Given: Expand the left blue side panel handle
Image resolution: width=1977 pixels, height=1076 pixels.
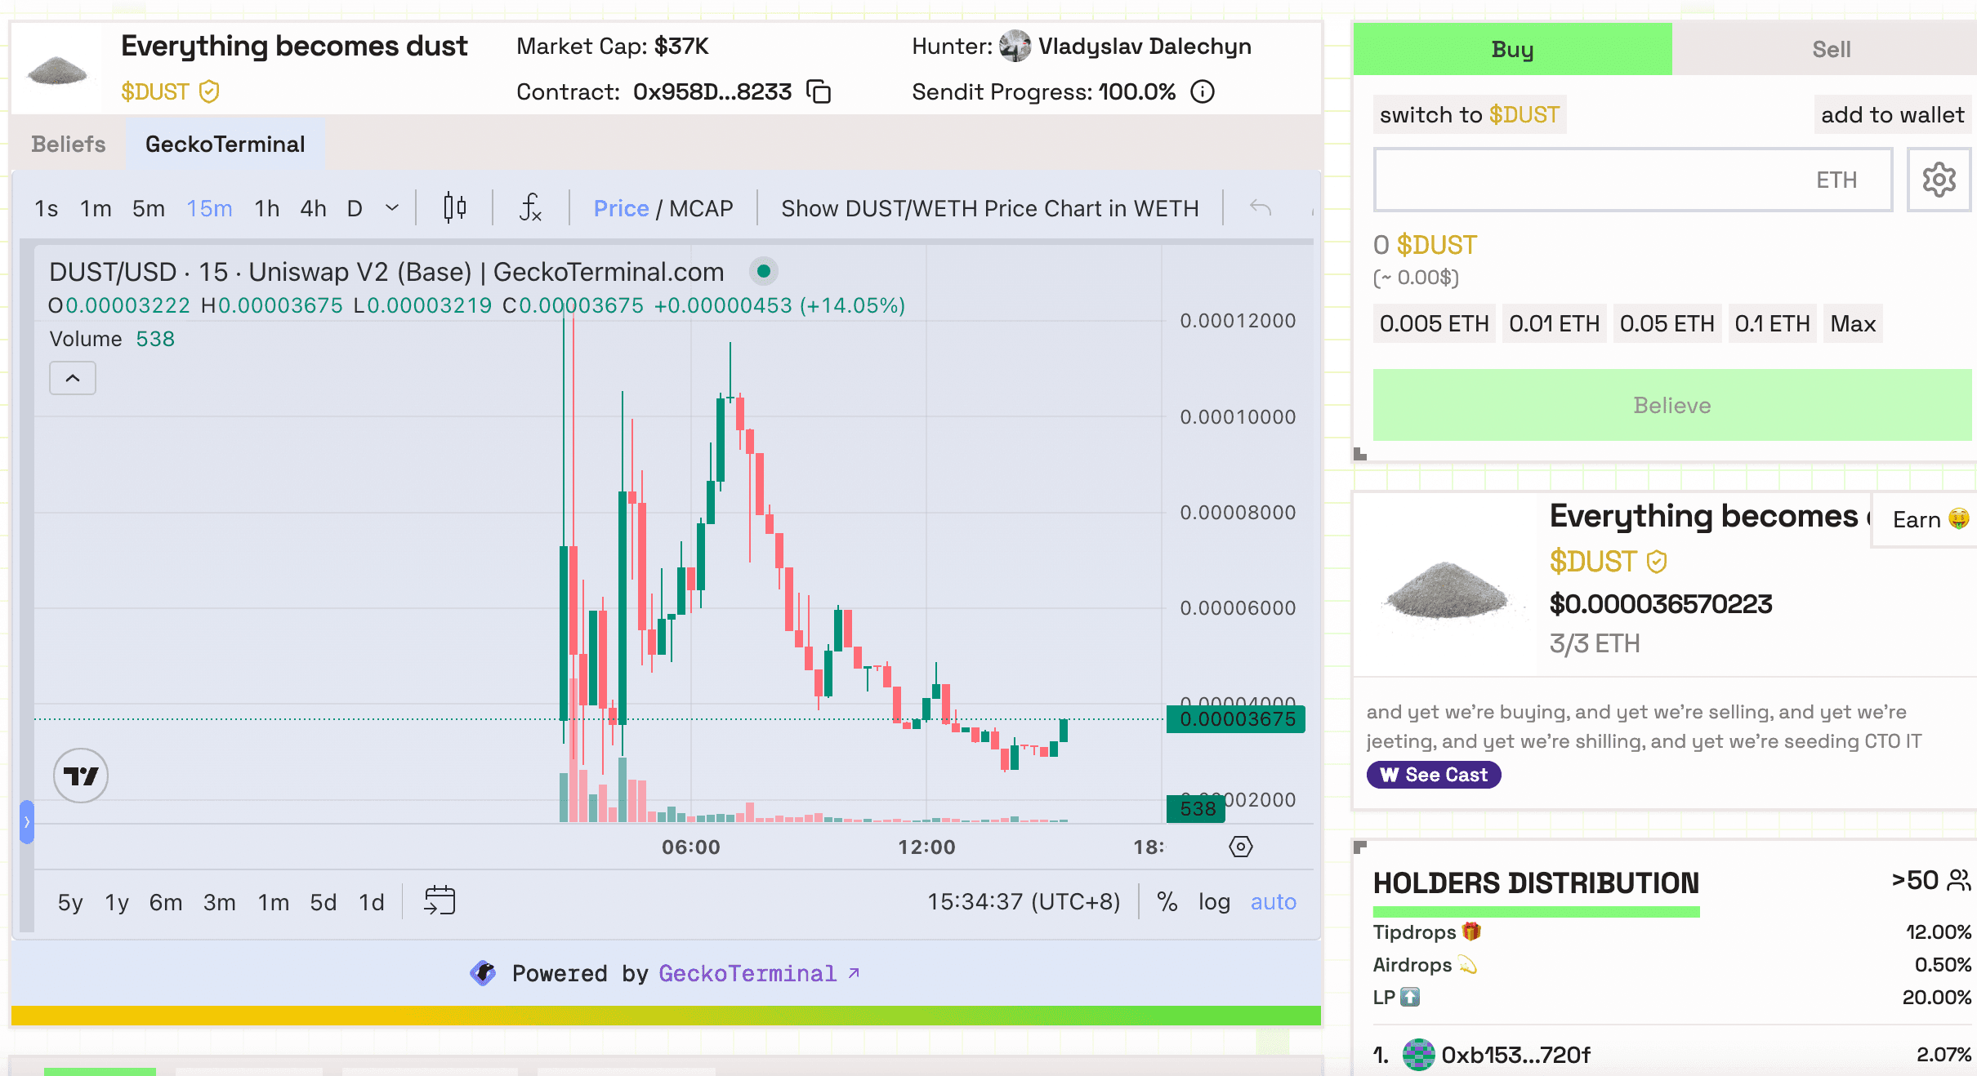Looking at the screenshot, I should point(27,822).
